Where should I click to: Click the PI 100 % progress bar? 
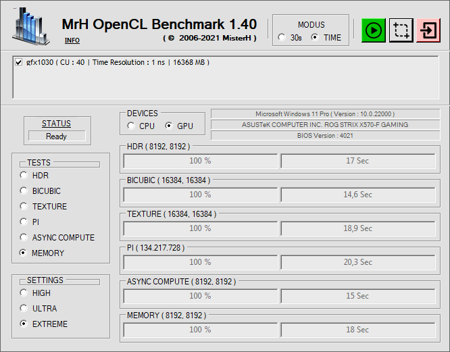pyautogui.click(x=200, y=262)
